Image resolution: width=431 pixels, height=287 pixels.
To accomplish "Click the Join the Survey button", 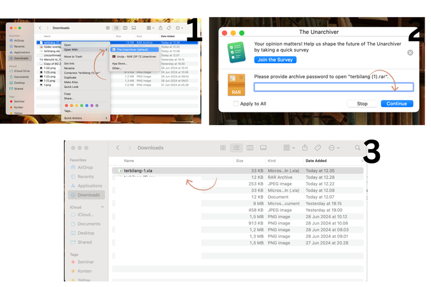I will click(275, 60).
